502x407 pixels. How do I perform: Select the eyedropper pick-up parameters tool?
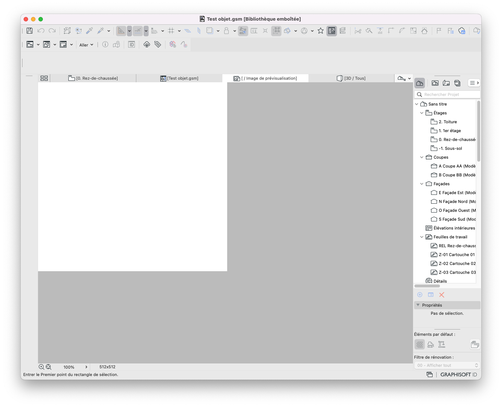pos(89,31)
